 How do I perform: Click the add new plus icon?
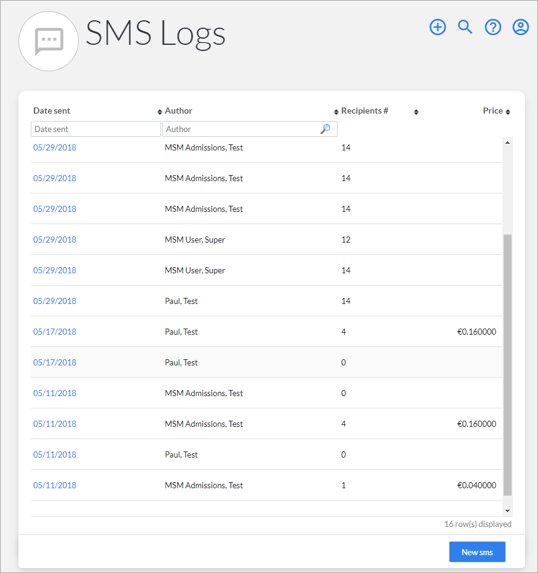(x=437, y=27)
